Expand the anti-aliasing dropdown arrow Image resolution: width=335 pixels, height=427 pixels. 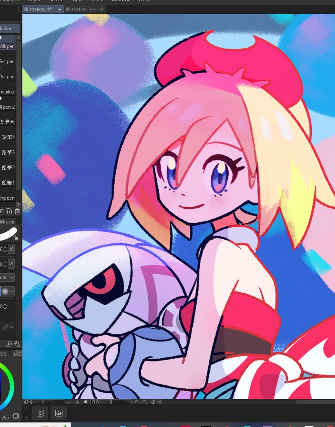pos(12,291)
